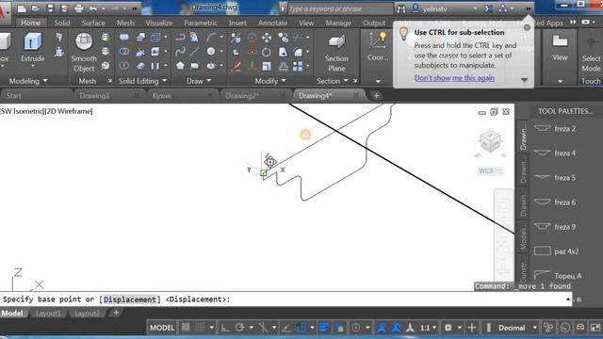Click the Plot printer icon

pos(78,8)
